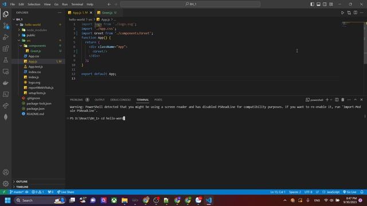Open the Windows Start menu
Screen dimensions: 367x206
7,200
